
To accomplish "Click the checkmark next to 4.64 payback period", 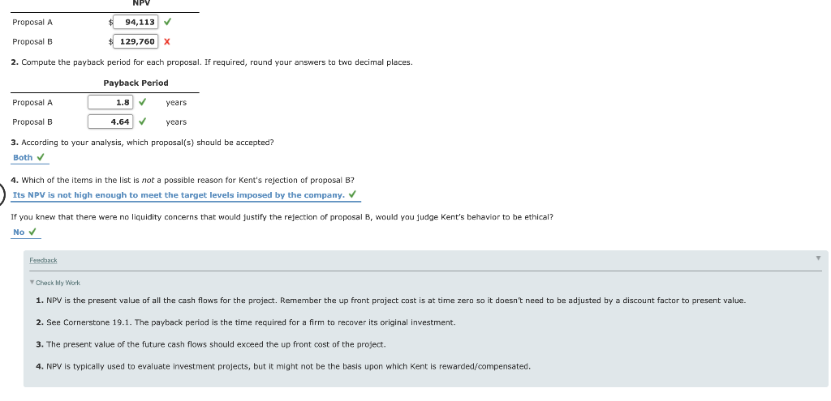I will pos(142,122).
